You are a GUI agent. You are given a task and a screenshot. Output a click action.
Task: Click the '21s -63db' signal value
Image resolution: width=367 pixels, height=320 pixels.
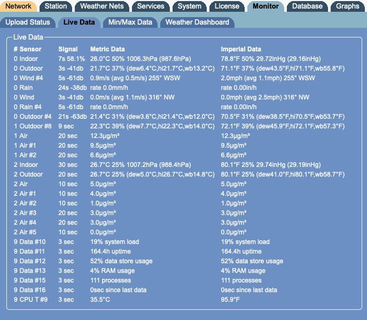point(73,117)
